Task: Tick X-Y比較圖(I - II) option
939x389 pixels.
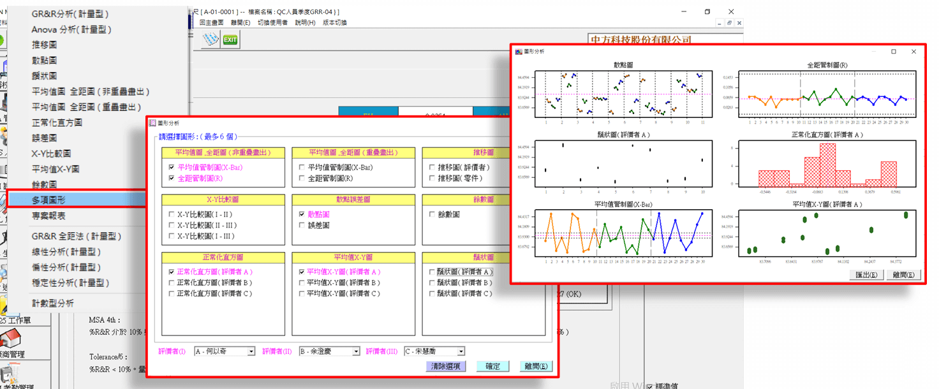Action: 171,215
